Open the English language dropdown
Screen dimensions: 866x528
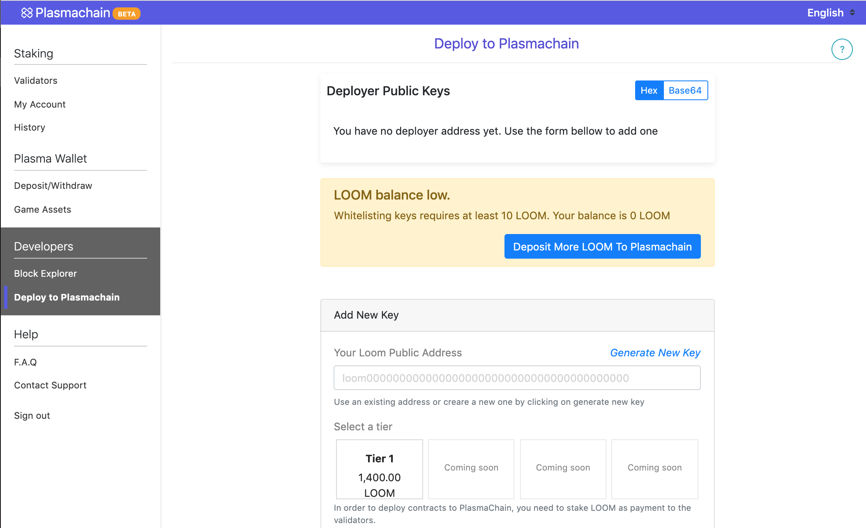(831, 13)
